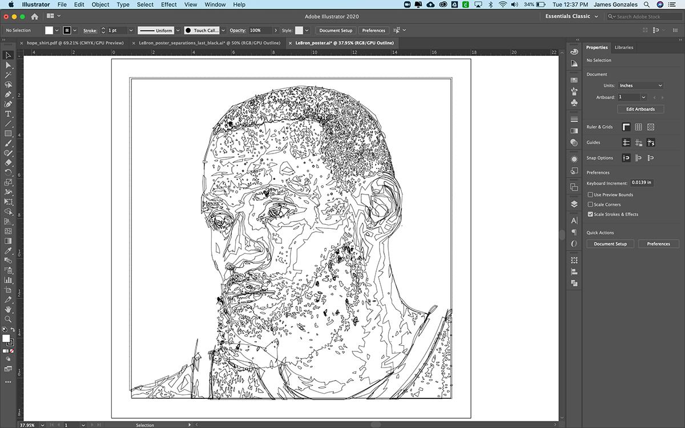Viewport: 685px width, 428px height.
Task: Toggle Snap to Point in Snap Options
Action: 626,158
